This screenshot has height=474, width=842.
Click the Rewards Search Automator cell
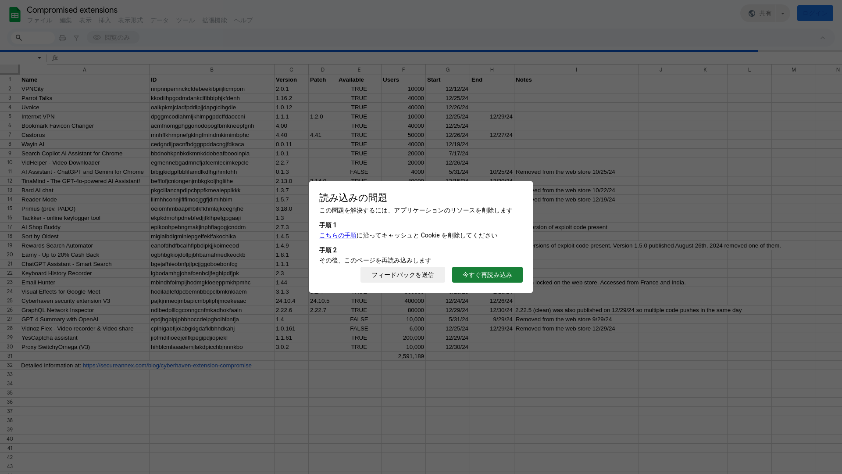pyautogui.click(x=85, y=246)
